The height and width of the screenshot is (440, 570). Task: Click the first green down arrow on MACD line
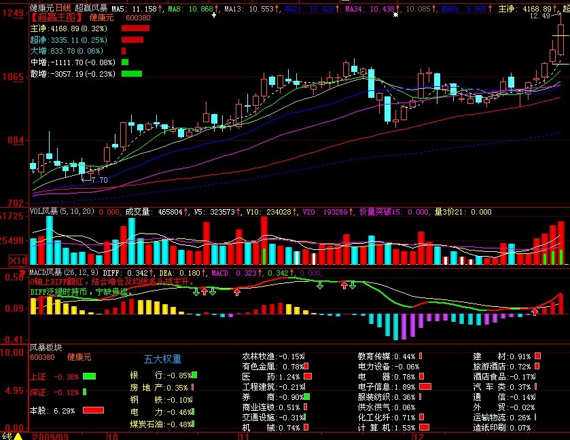pyautogui.click(x=196, y=292)
